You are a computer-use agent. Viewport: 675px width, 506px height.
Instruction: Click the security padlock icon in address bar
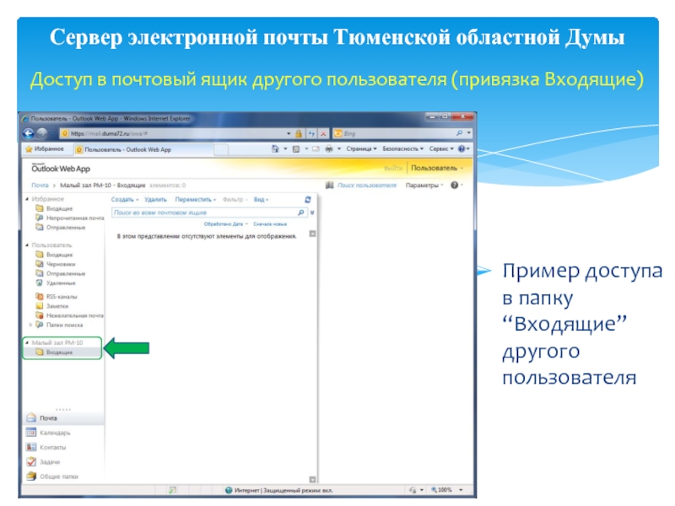coord(299,133)
